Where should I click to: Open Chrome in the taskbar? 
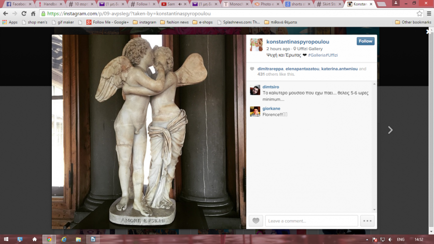point(49,239)
